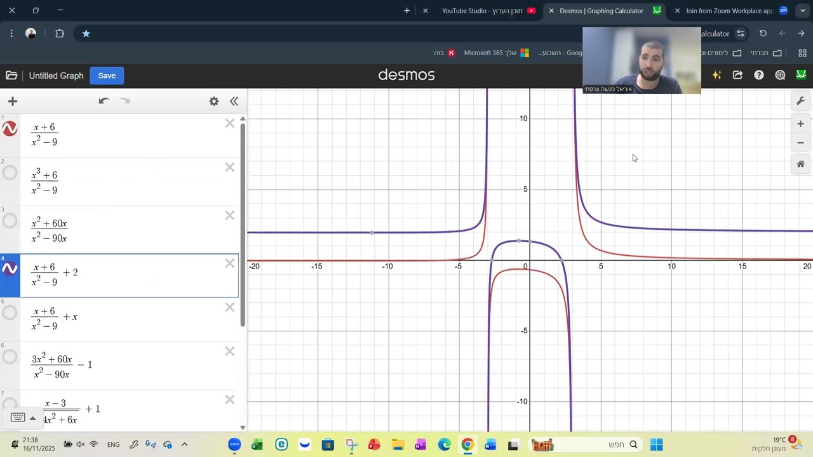Click expression list scroll down arrow

point(243,427)
